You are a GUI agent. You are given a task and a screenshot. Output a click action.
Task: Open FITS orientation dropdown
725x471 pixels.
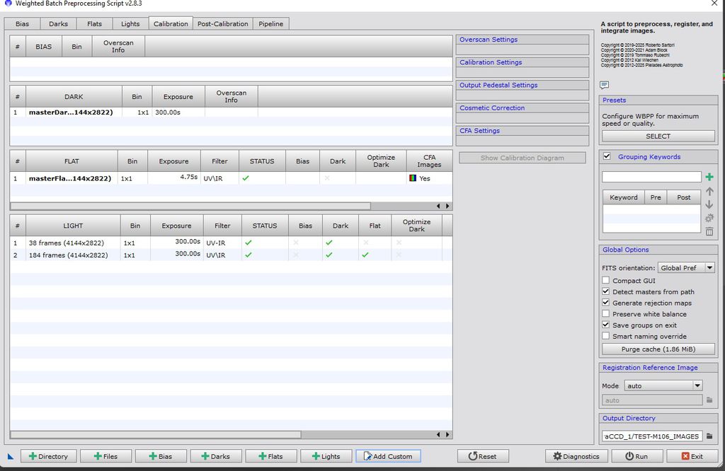click(686, 268)
